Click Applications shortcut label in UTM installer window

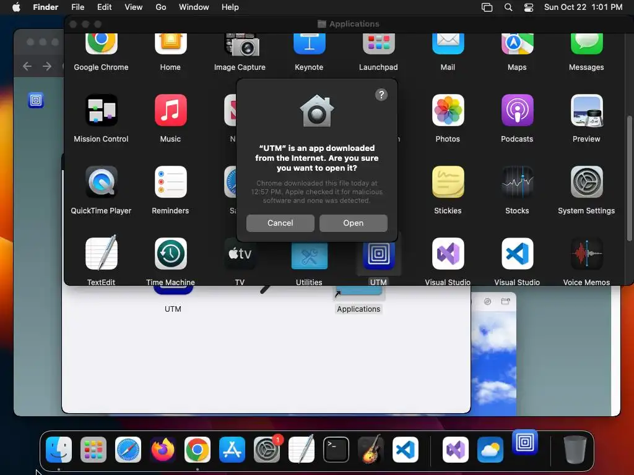358,309
